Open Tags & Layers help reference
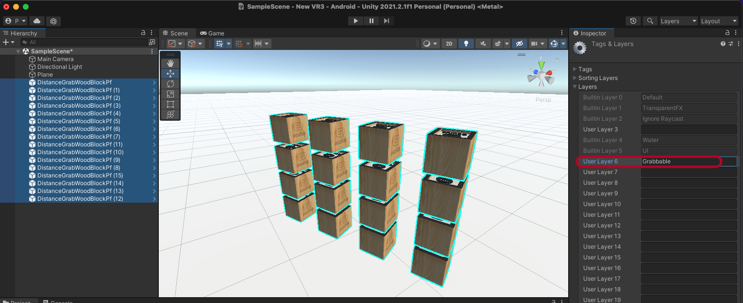 coord(723,44)
